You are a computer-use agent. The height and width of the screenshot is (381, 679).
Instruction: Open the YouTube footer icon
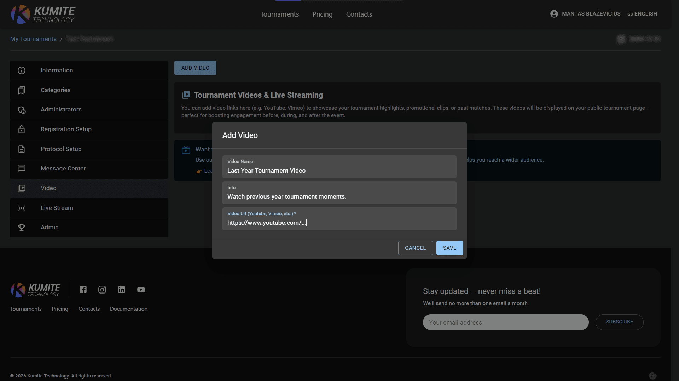click(x=141, y=290)
